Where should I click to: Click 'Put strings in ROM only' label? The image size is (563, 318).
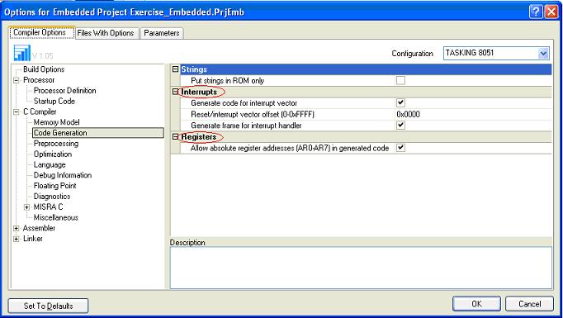pyautogui.click(x=227, y=81)
